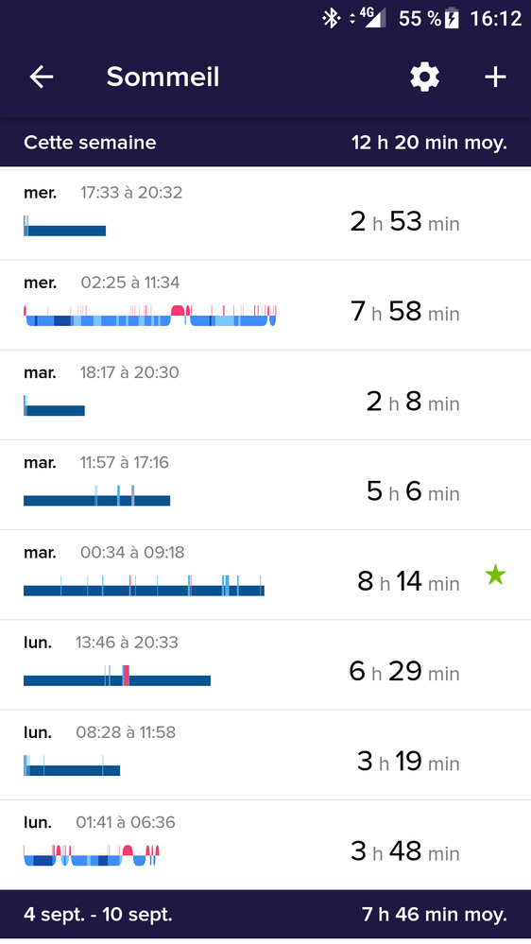Image resolution: width=531 pixels, height=944 pixels.
Task: Tap sleep graph bar for mar. 8 h 14 min
Action: (x=144, y=586)
